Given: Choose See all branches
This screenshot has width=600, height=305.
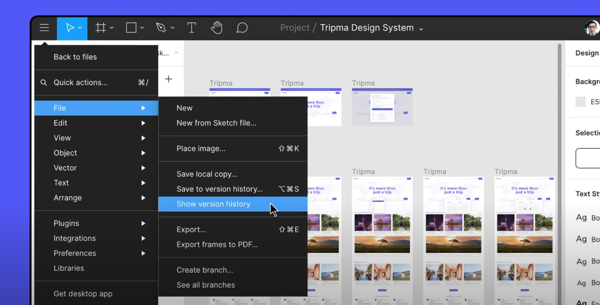Looking at the screenshot, I should (233, 285).
